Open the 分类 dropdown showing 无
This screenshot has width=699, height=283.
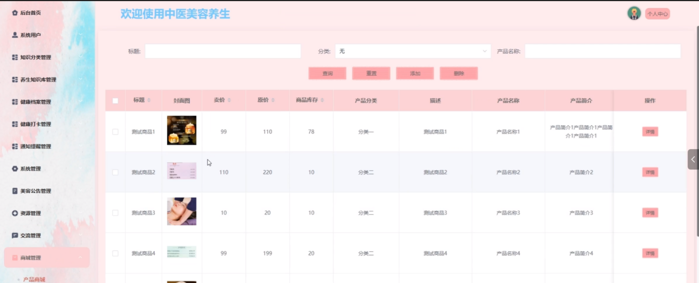(x=413, y=51)
